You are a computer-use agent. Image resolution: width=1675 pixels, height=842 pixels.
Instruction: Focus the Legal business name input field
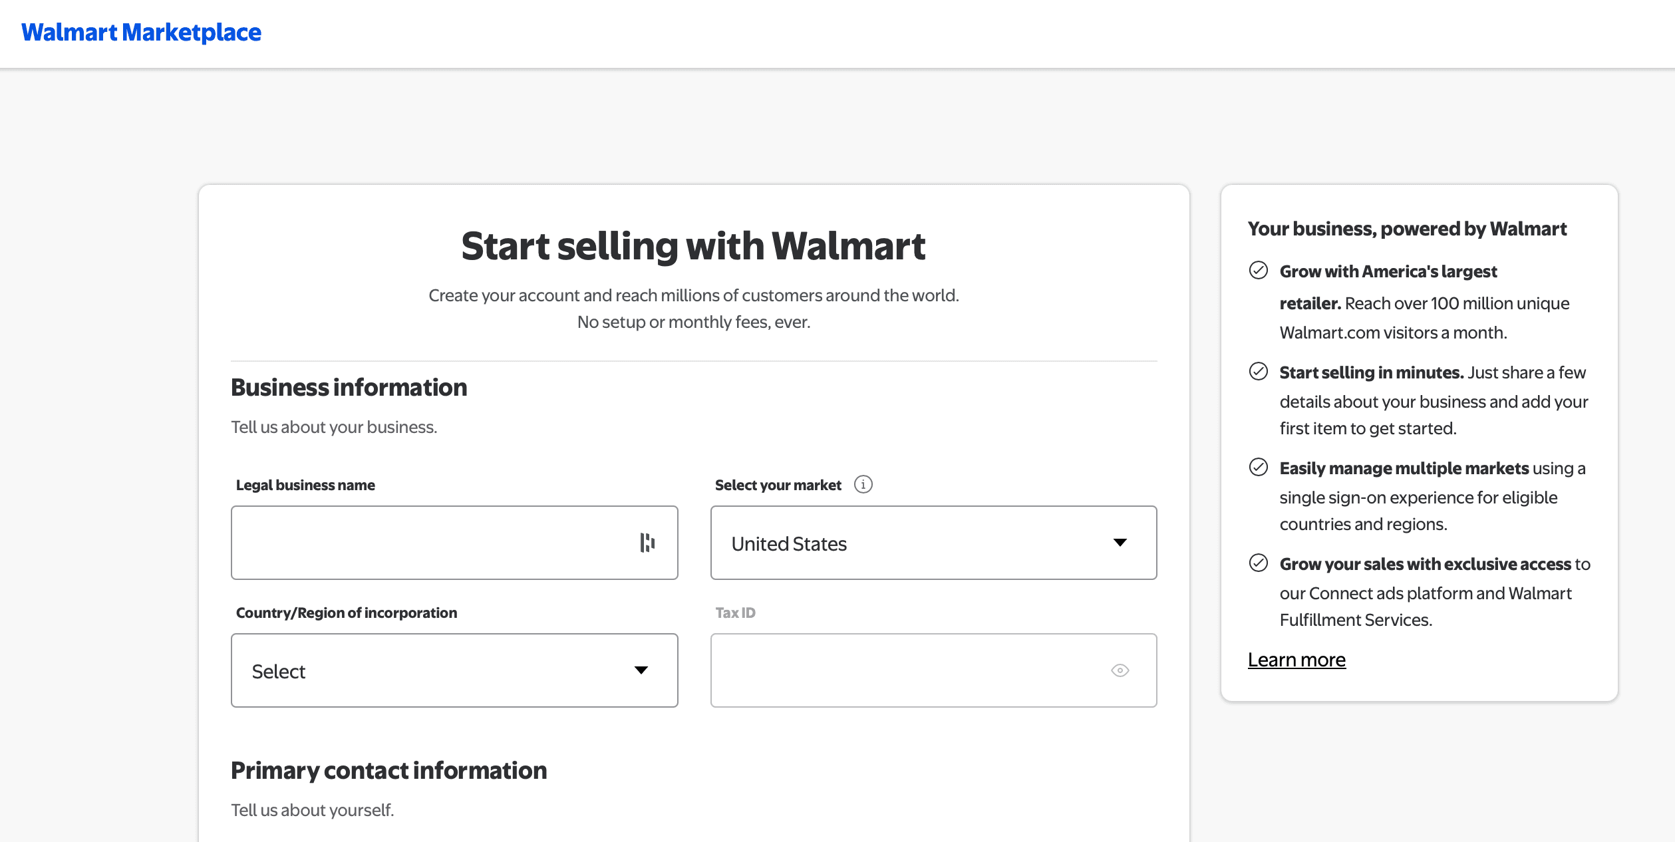454,543
